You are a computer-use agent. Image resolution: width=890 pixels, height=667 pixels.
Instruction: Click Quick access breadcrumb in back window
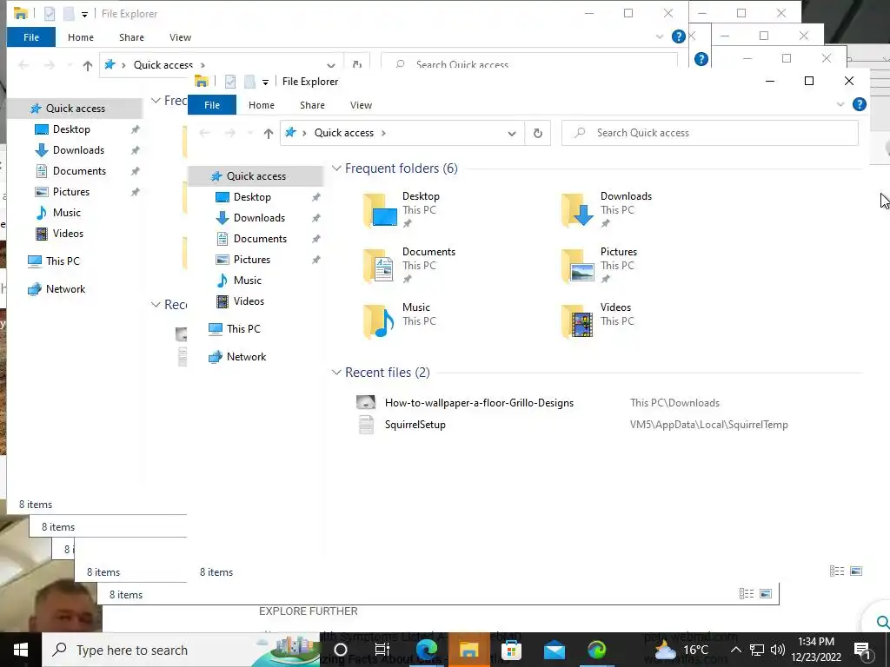(163, 64)
